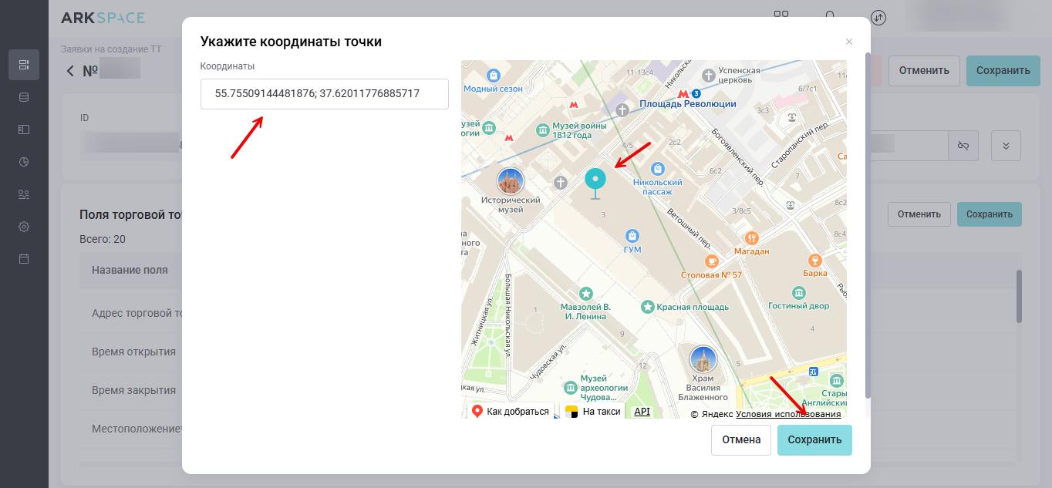Click the Гостиный двор museum icon
Viewport: 1052px width, 488px height.
(x=799, y=293)
